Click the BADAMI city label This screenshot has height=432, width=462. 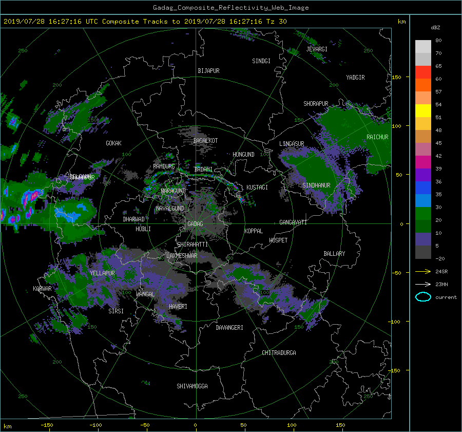[x=203, y=170]
